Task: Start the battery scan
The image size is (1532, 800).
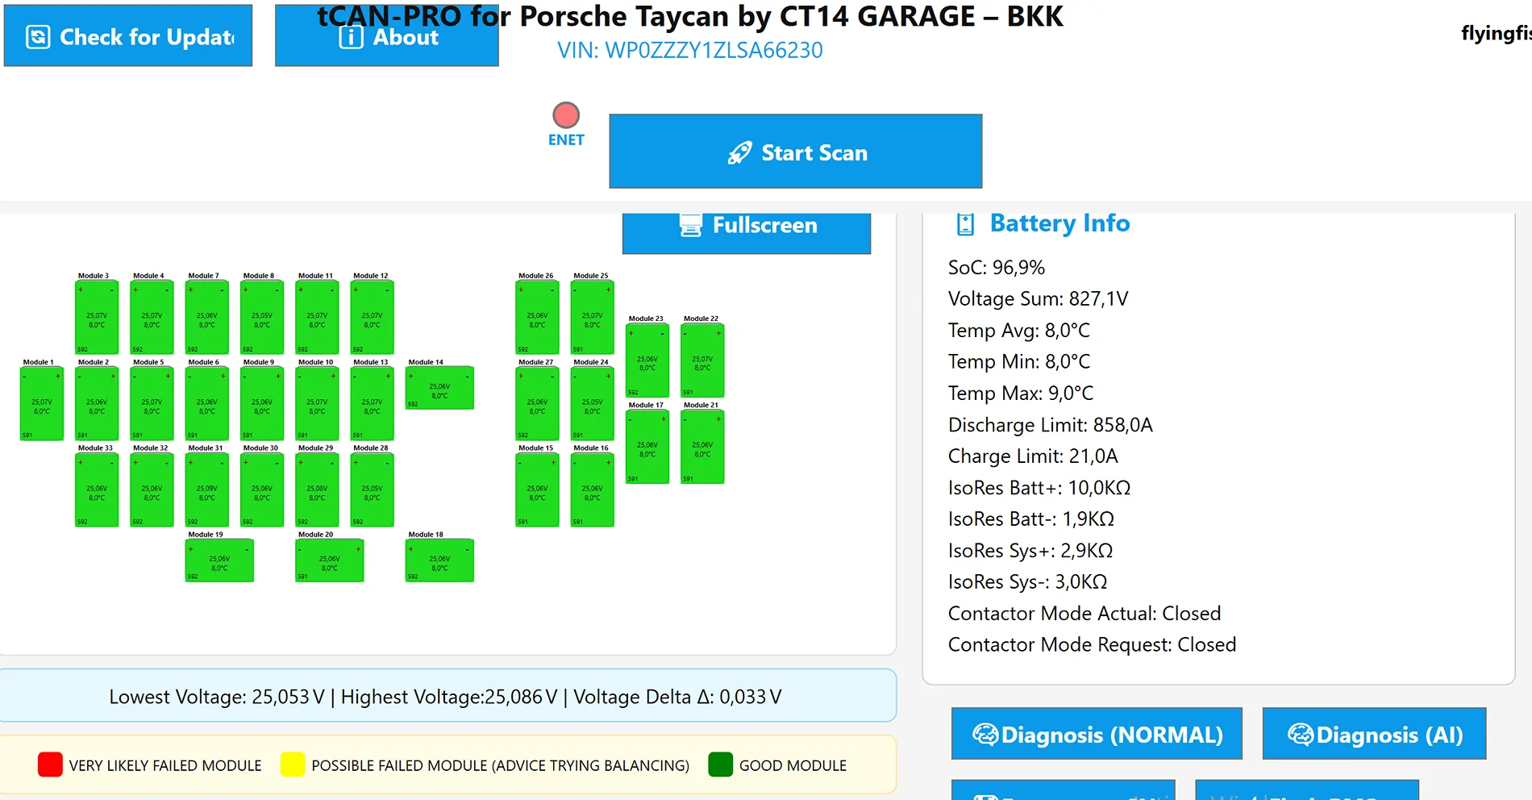Action: (795, 152)
